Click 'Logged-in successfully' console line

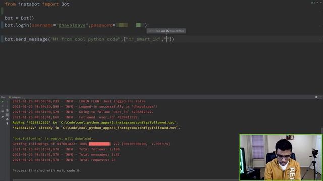coord(85,107)
